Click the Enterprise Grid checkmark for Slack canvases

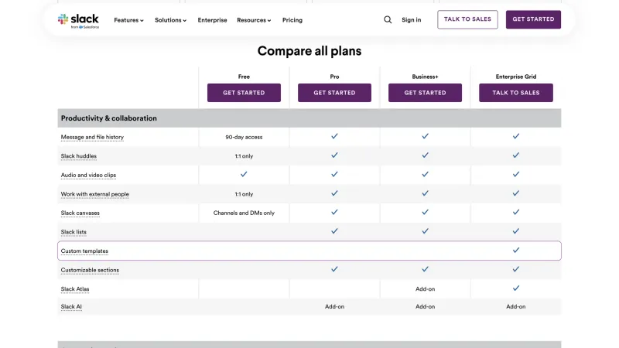tap(516, 212)
